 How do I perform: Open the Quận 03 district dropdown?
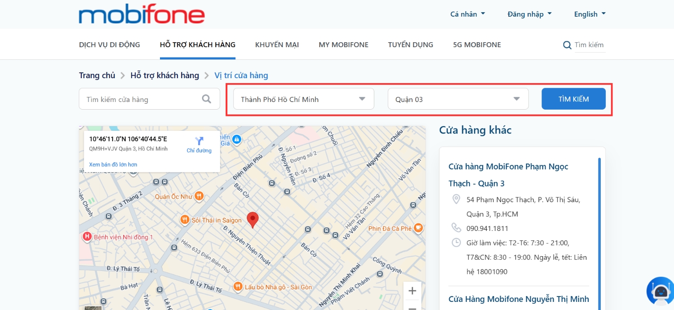pyautogui.click(x=458, y=99)
